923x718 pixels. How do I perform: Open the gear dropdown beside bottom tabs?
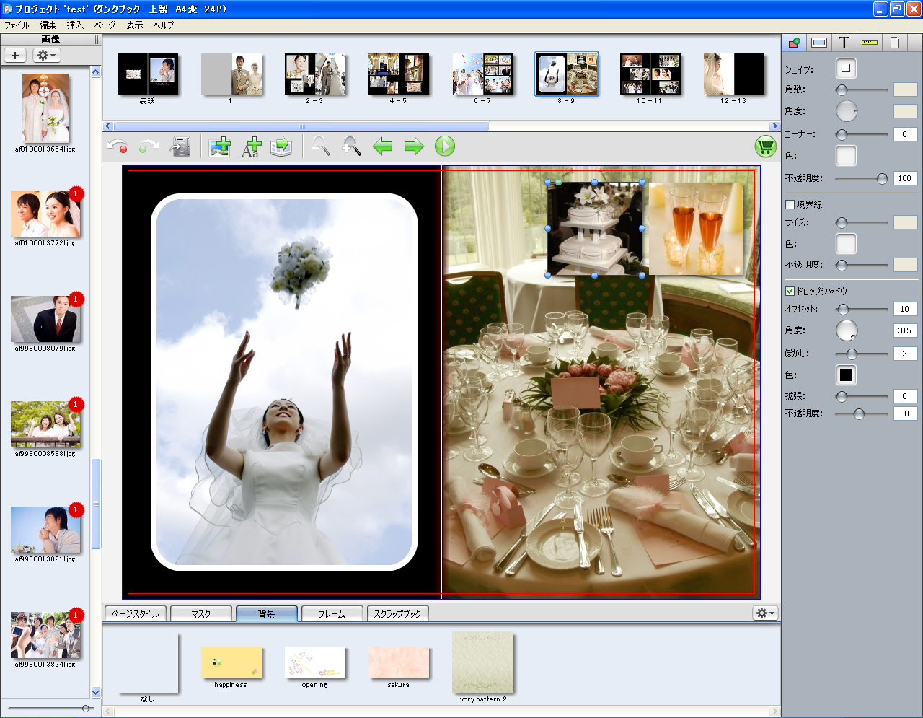pos(765,613)
